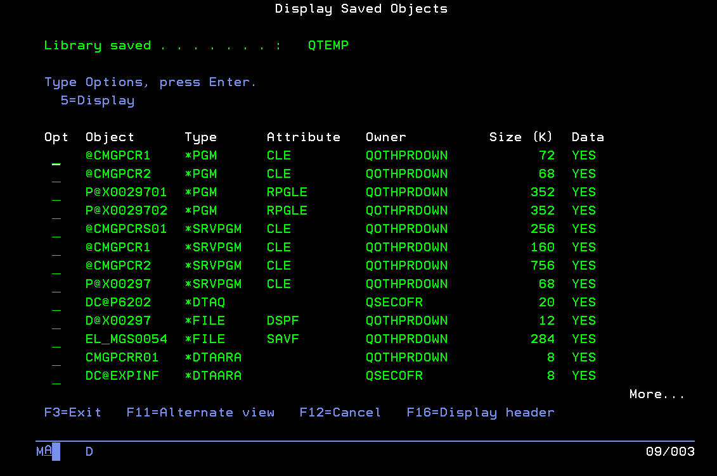Viewport: 717px width, 476px height.
Task: Click the size value 256
Action: click(542, 229)
